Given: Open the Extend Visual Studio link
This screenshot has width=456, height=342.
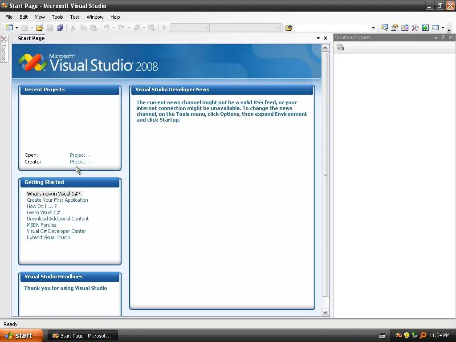Looking at the screenshot, I should pos(48,237).
